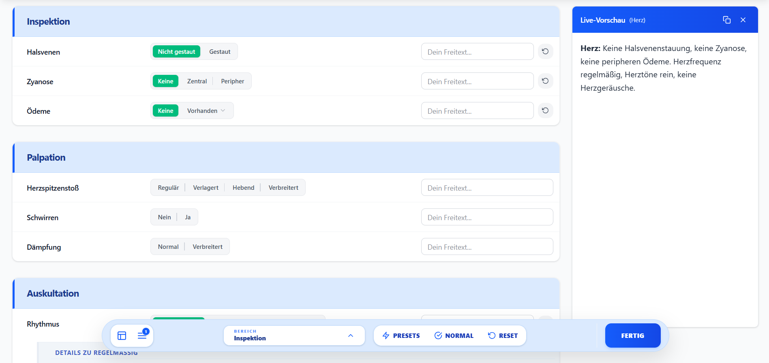The height and width of the screenshot is (363, 769).
Task: Click the Herzspitzenstoß Freitext input field
Action: click(x=487, y=188)
